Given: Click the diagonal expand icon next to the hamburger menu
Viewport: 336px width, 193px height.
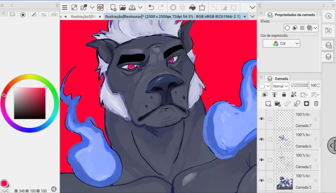Looking at the screenshot, I should pyautogui.click(x=74, y=8).
